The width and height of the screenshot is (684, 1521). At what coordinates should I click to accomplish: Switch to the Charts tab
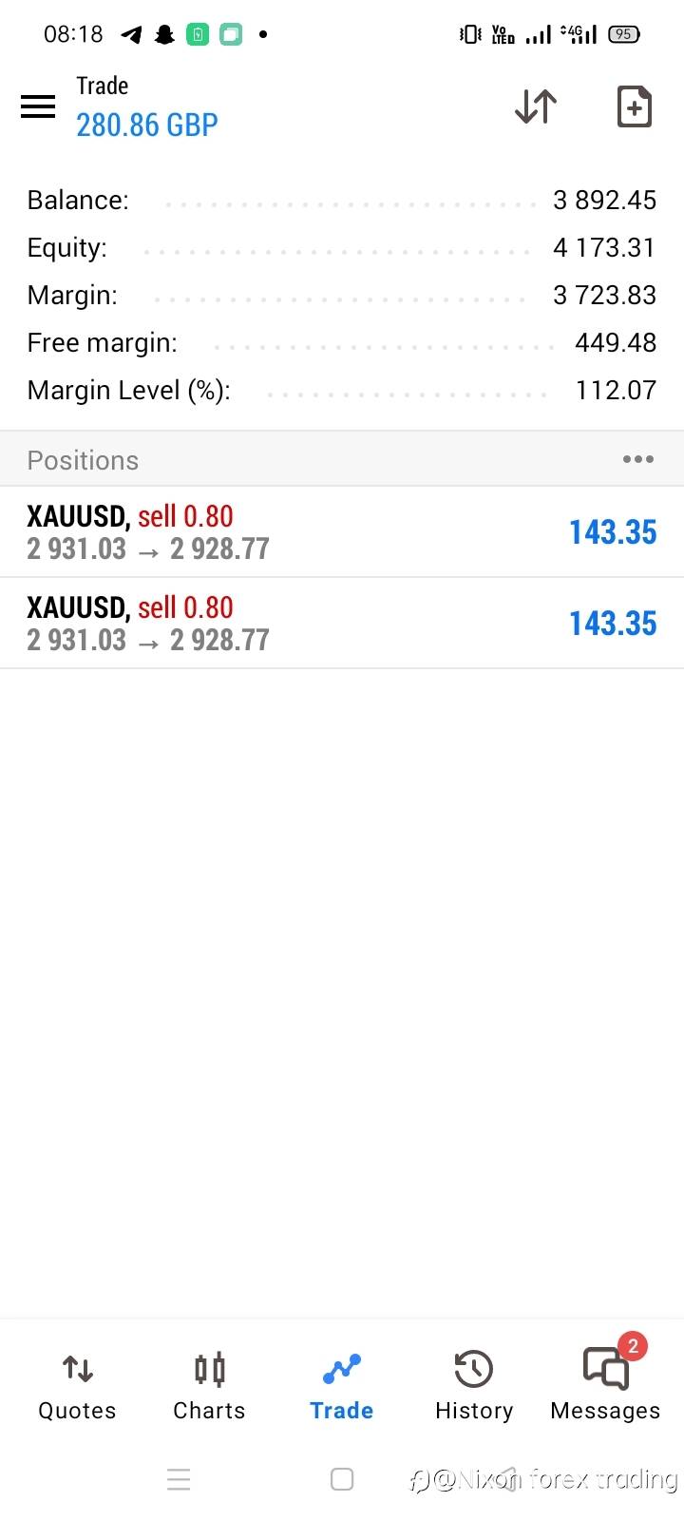coord(209,1386)
